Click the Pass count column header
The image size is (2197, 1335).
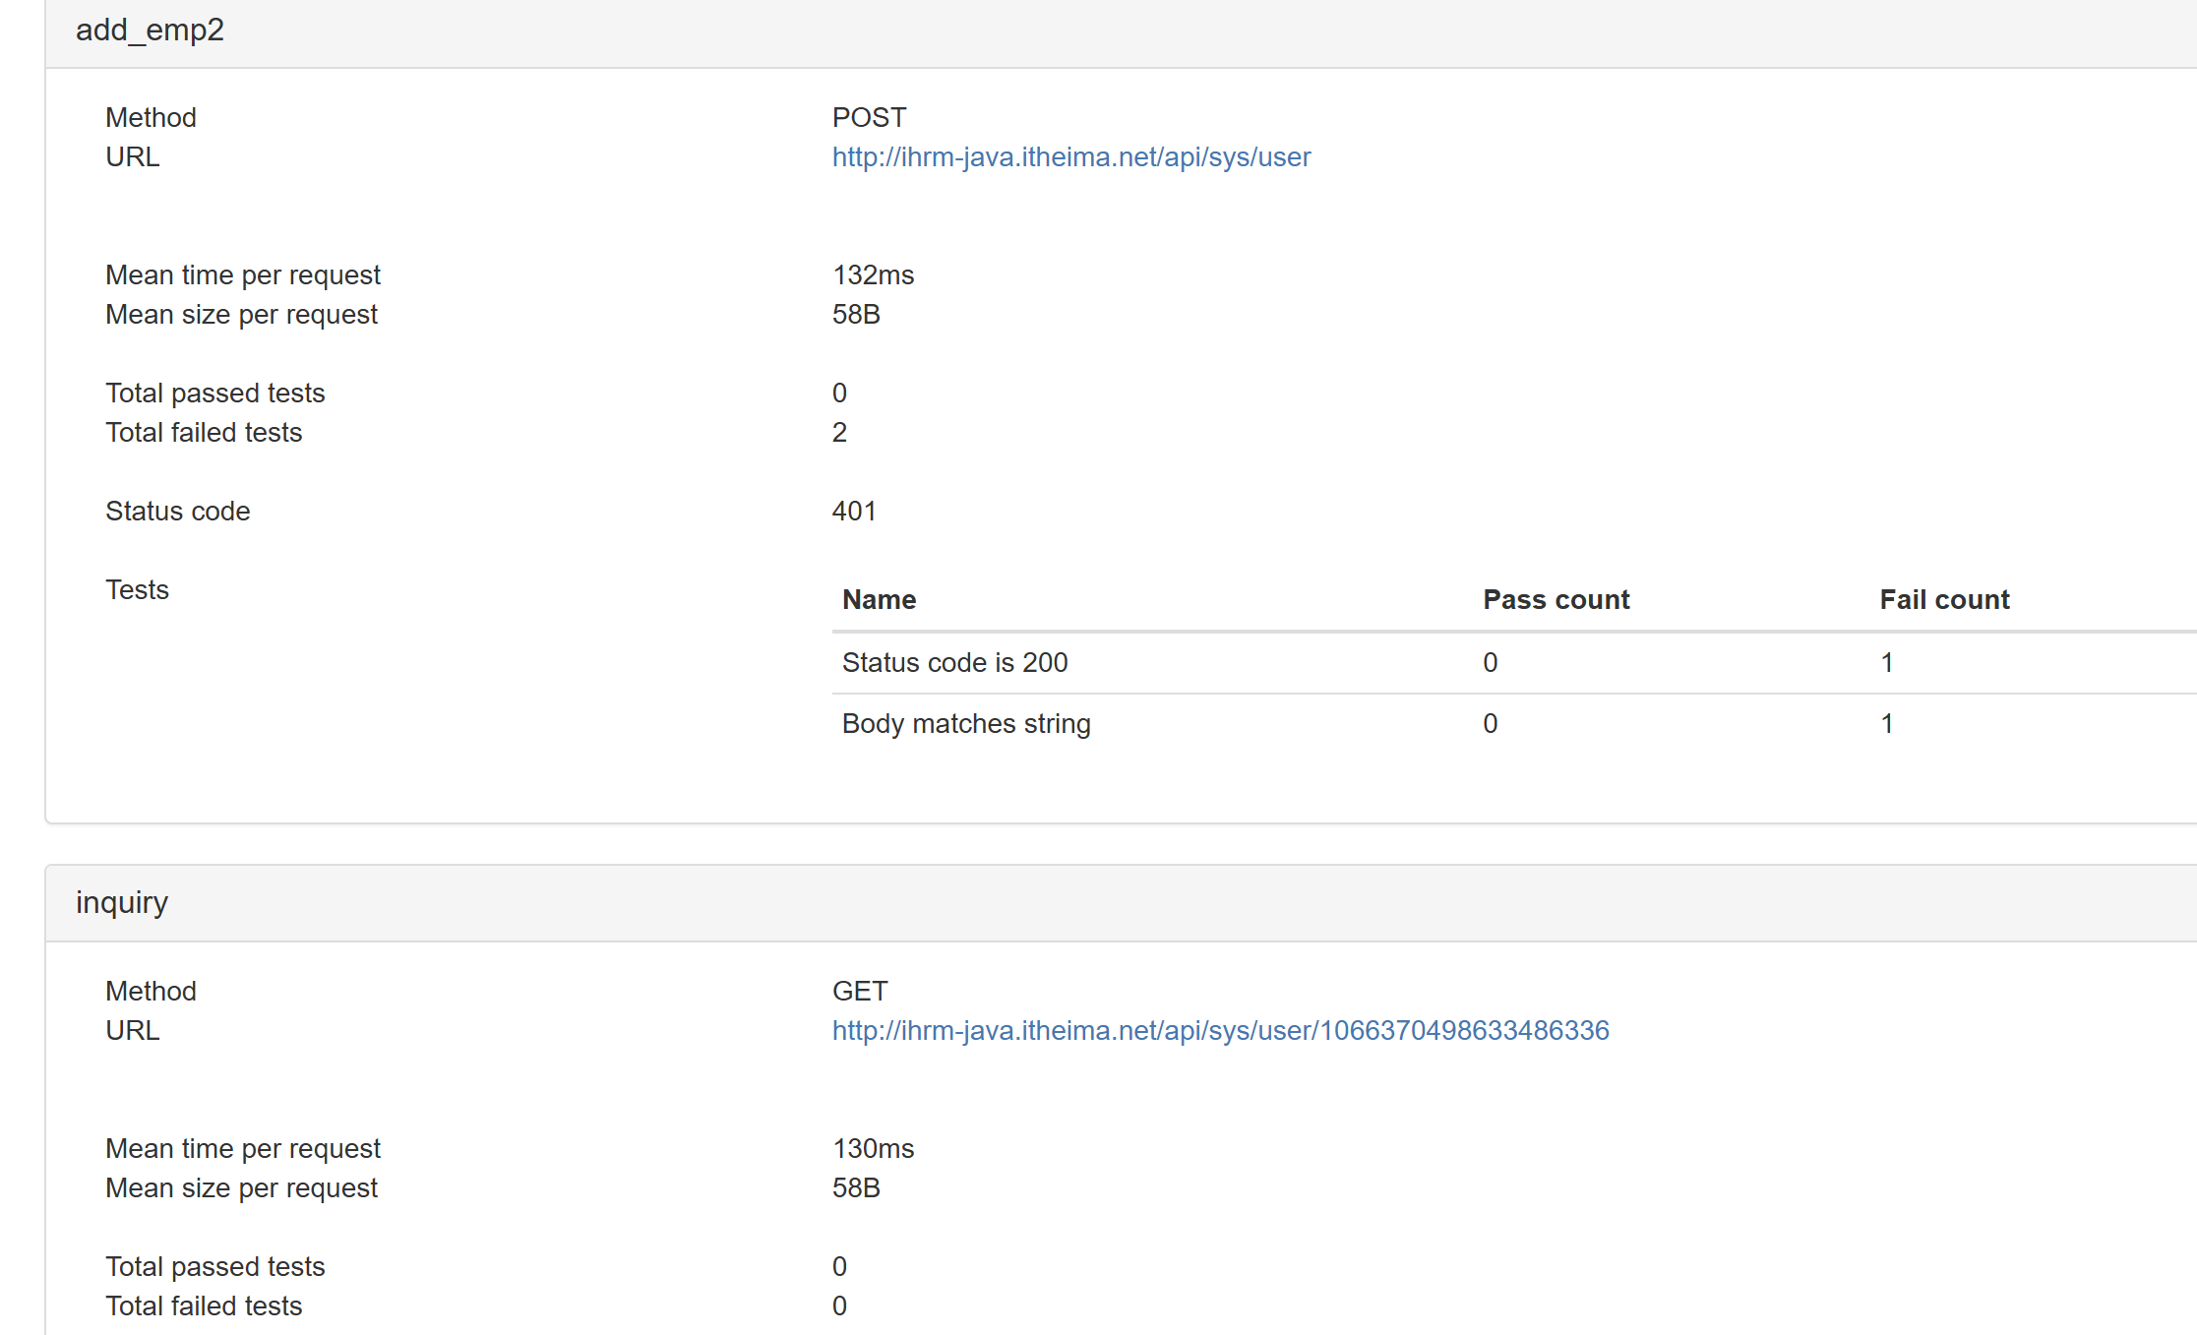pos(1556,599)
